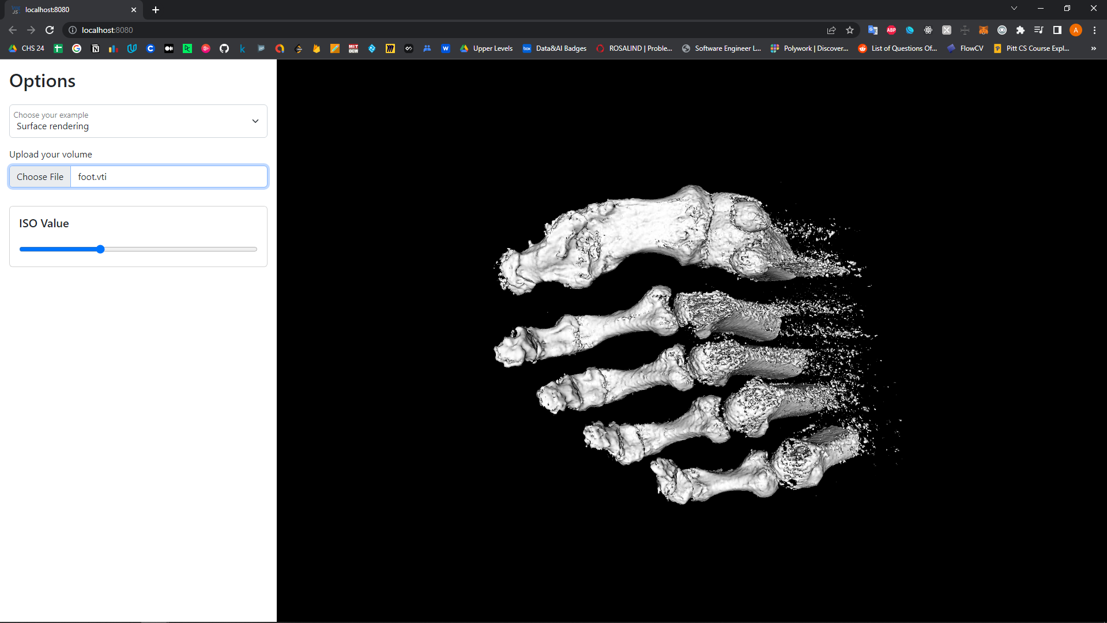This screenshot has height=623, width=1107.
Task: Open the ROSALIND Problems bookmark
Action: click(x=634, y=48)
